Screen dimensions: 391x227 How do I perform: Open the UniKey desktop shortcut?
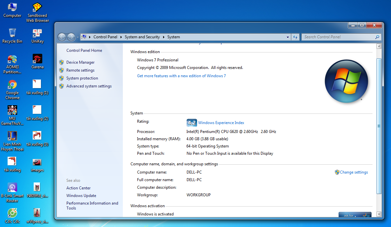(x=37, y=36)
